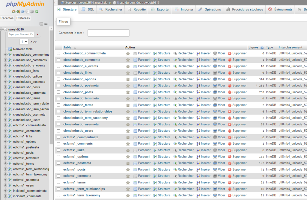Click the blue documentation help icon
The image size is (307, 200).
[23, 12]
